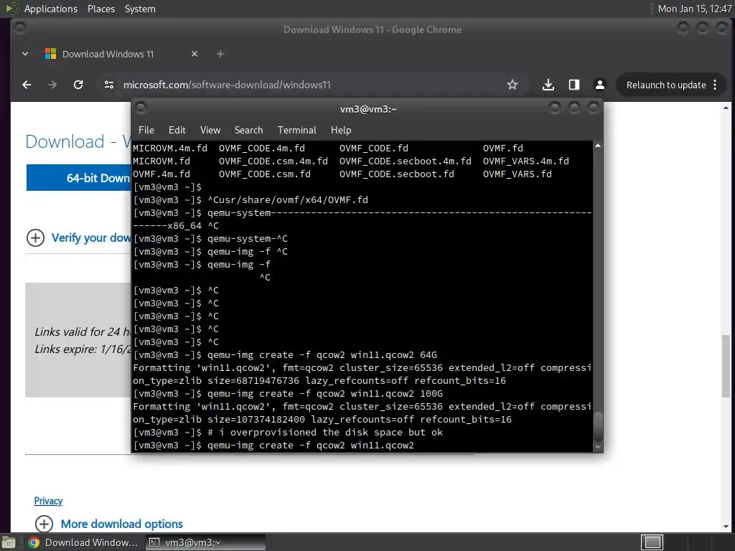Click Chrome window title bar

(373, 29)
